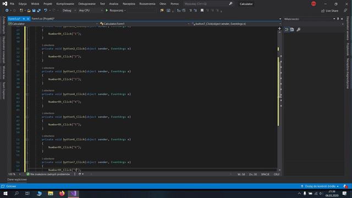Pin the Form1.cs tab
This screenshot has height=198, width=352.
24,19
